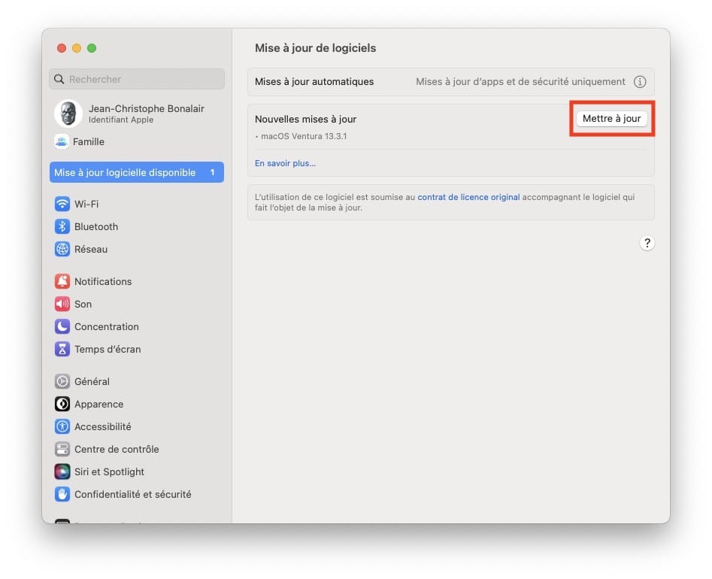Open the help question mark button
Image resolution: width=712 pixels, height=579 pixels.
[x=647, y=244]
